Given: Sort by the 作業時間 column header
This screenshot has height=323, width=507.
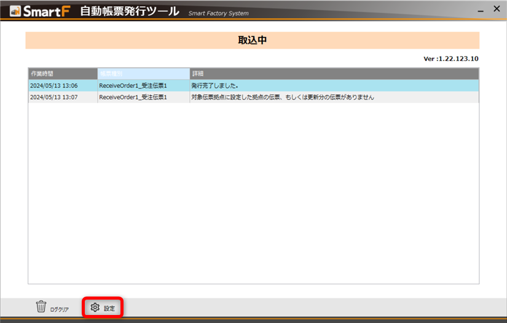Looking at the screenshot, I should coord(62,74).
